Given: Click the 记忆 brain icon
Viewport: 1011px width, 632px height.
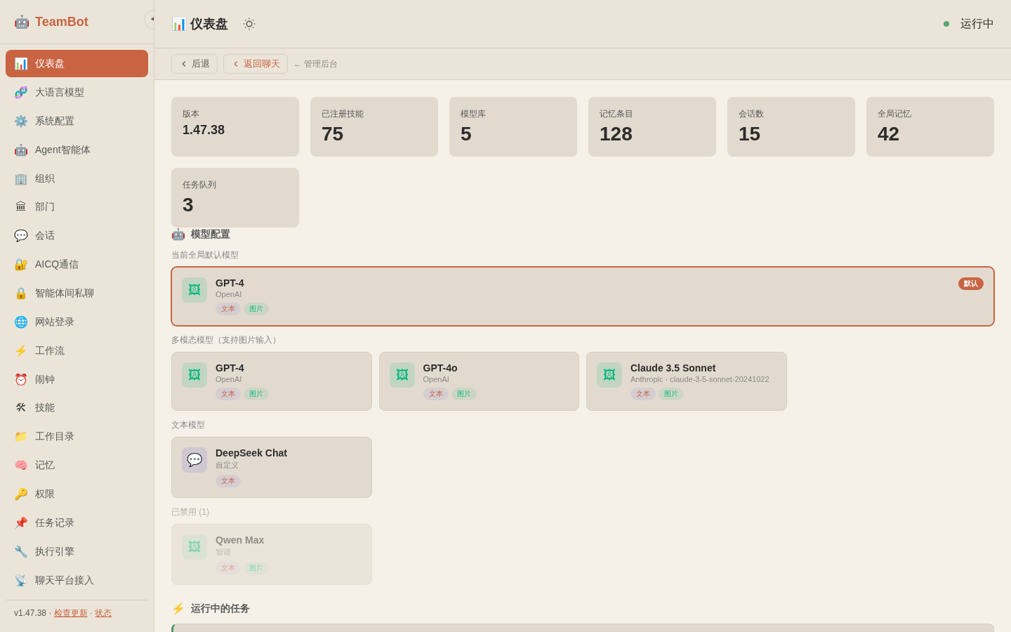Looking at the screenshot, I should [x=21, y=465].
